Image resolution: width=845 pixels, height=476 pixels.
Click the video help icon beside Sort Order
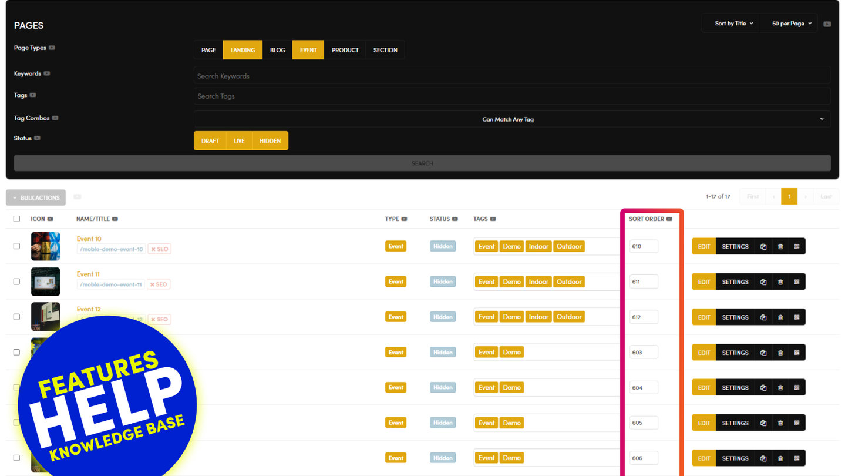coord(669,219)
